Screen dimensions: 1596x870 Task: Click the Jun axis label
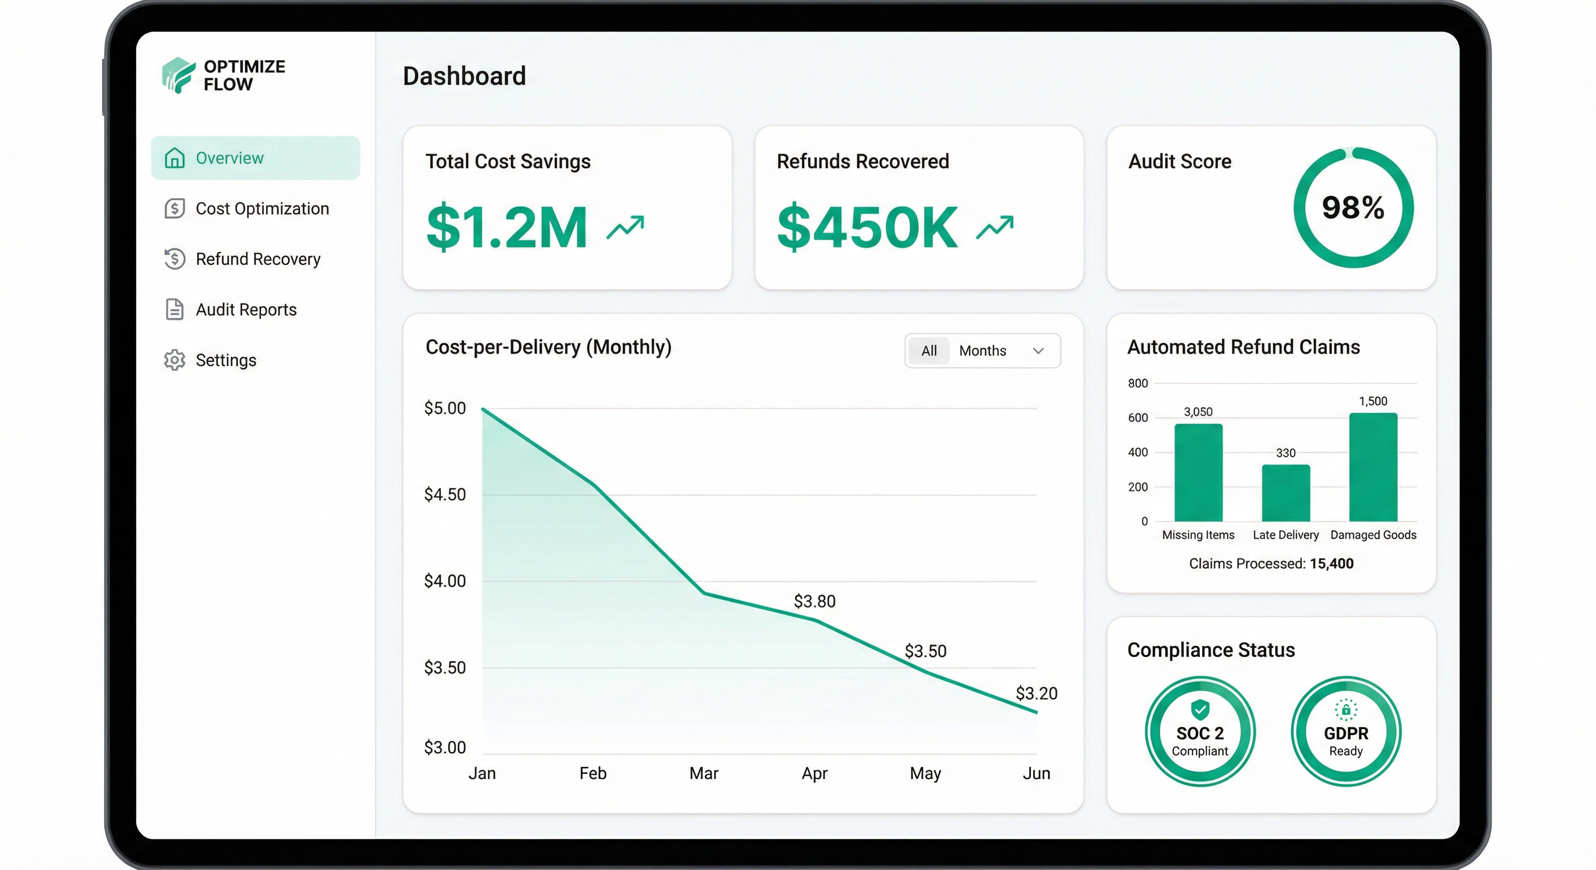[x=1037, y=773]
